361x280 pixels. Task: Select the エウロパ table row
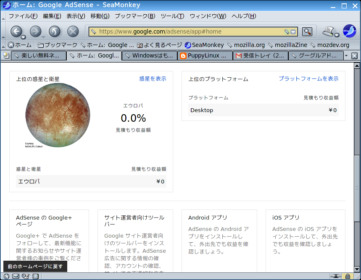(91, 181)
